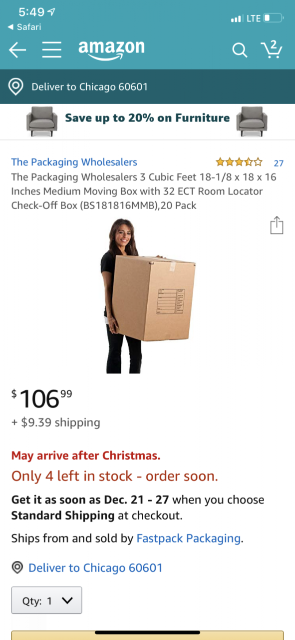Open Fastpack Packaging seller link
This screenshot has width=295, height=640.
(188, 538)
